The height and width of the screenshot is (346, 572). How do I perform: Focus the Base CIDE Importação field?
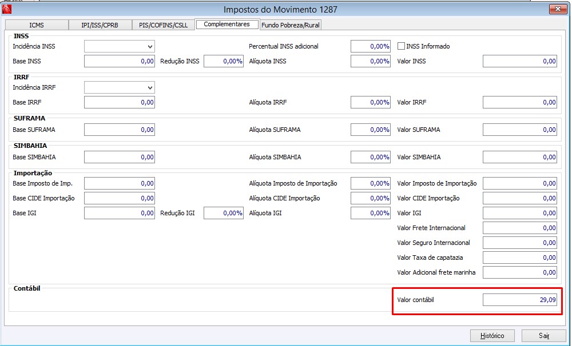coord(120,199)
